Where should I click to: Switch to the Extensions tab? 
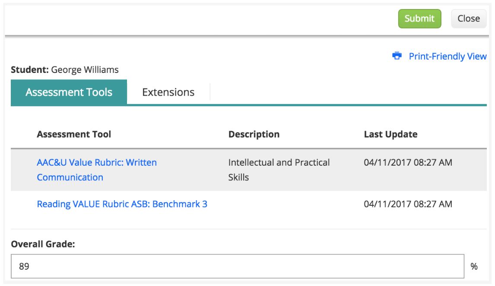[x=168, y=92]
